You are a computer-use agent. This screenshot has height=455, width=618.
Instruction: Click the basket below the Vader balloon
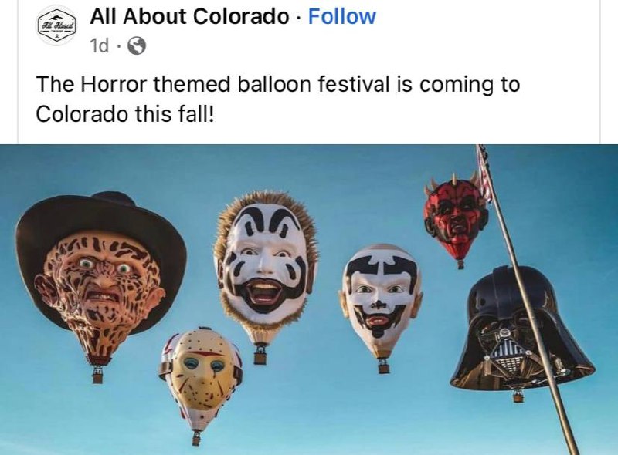pyautogui.click(x=518, y=396)
